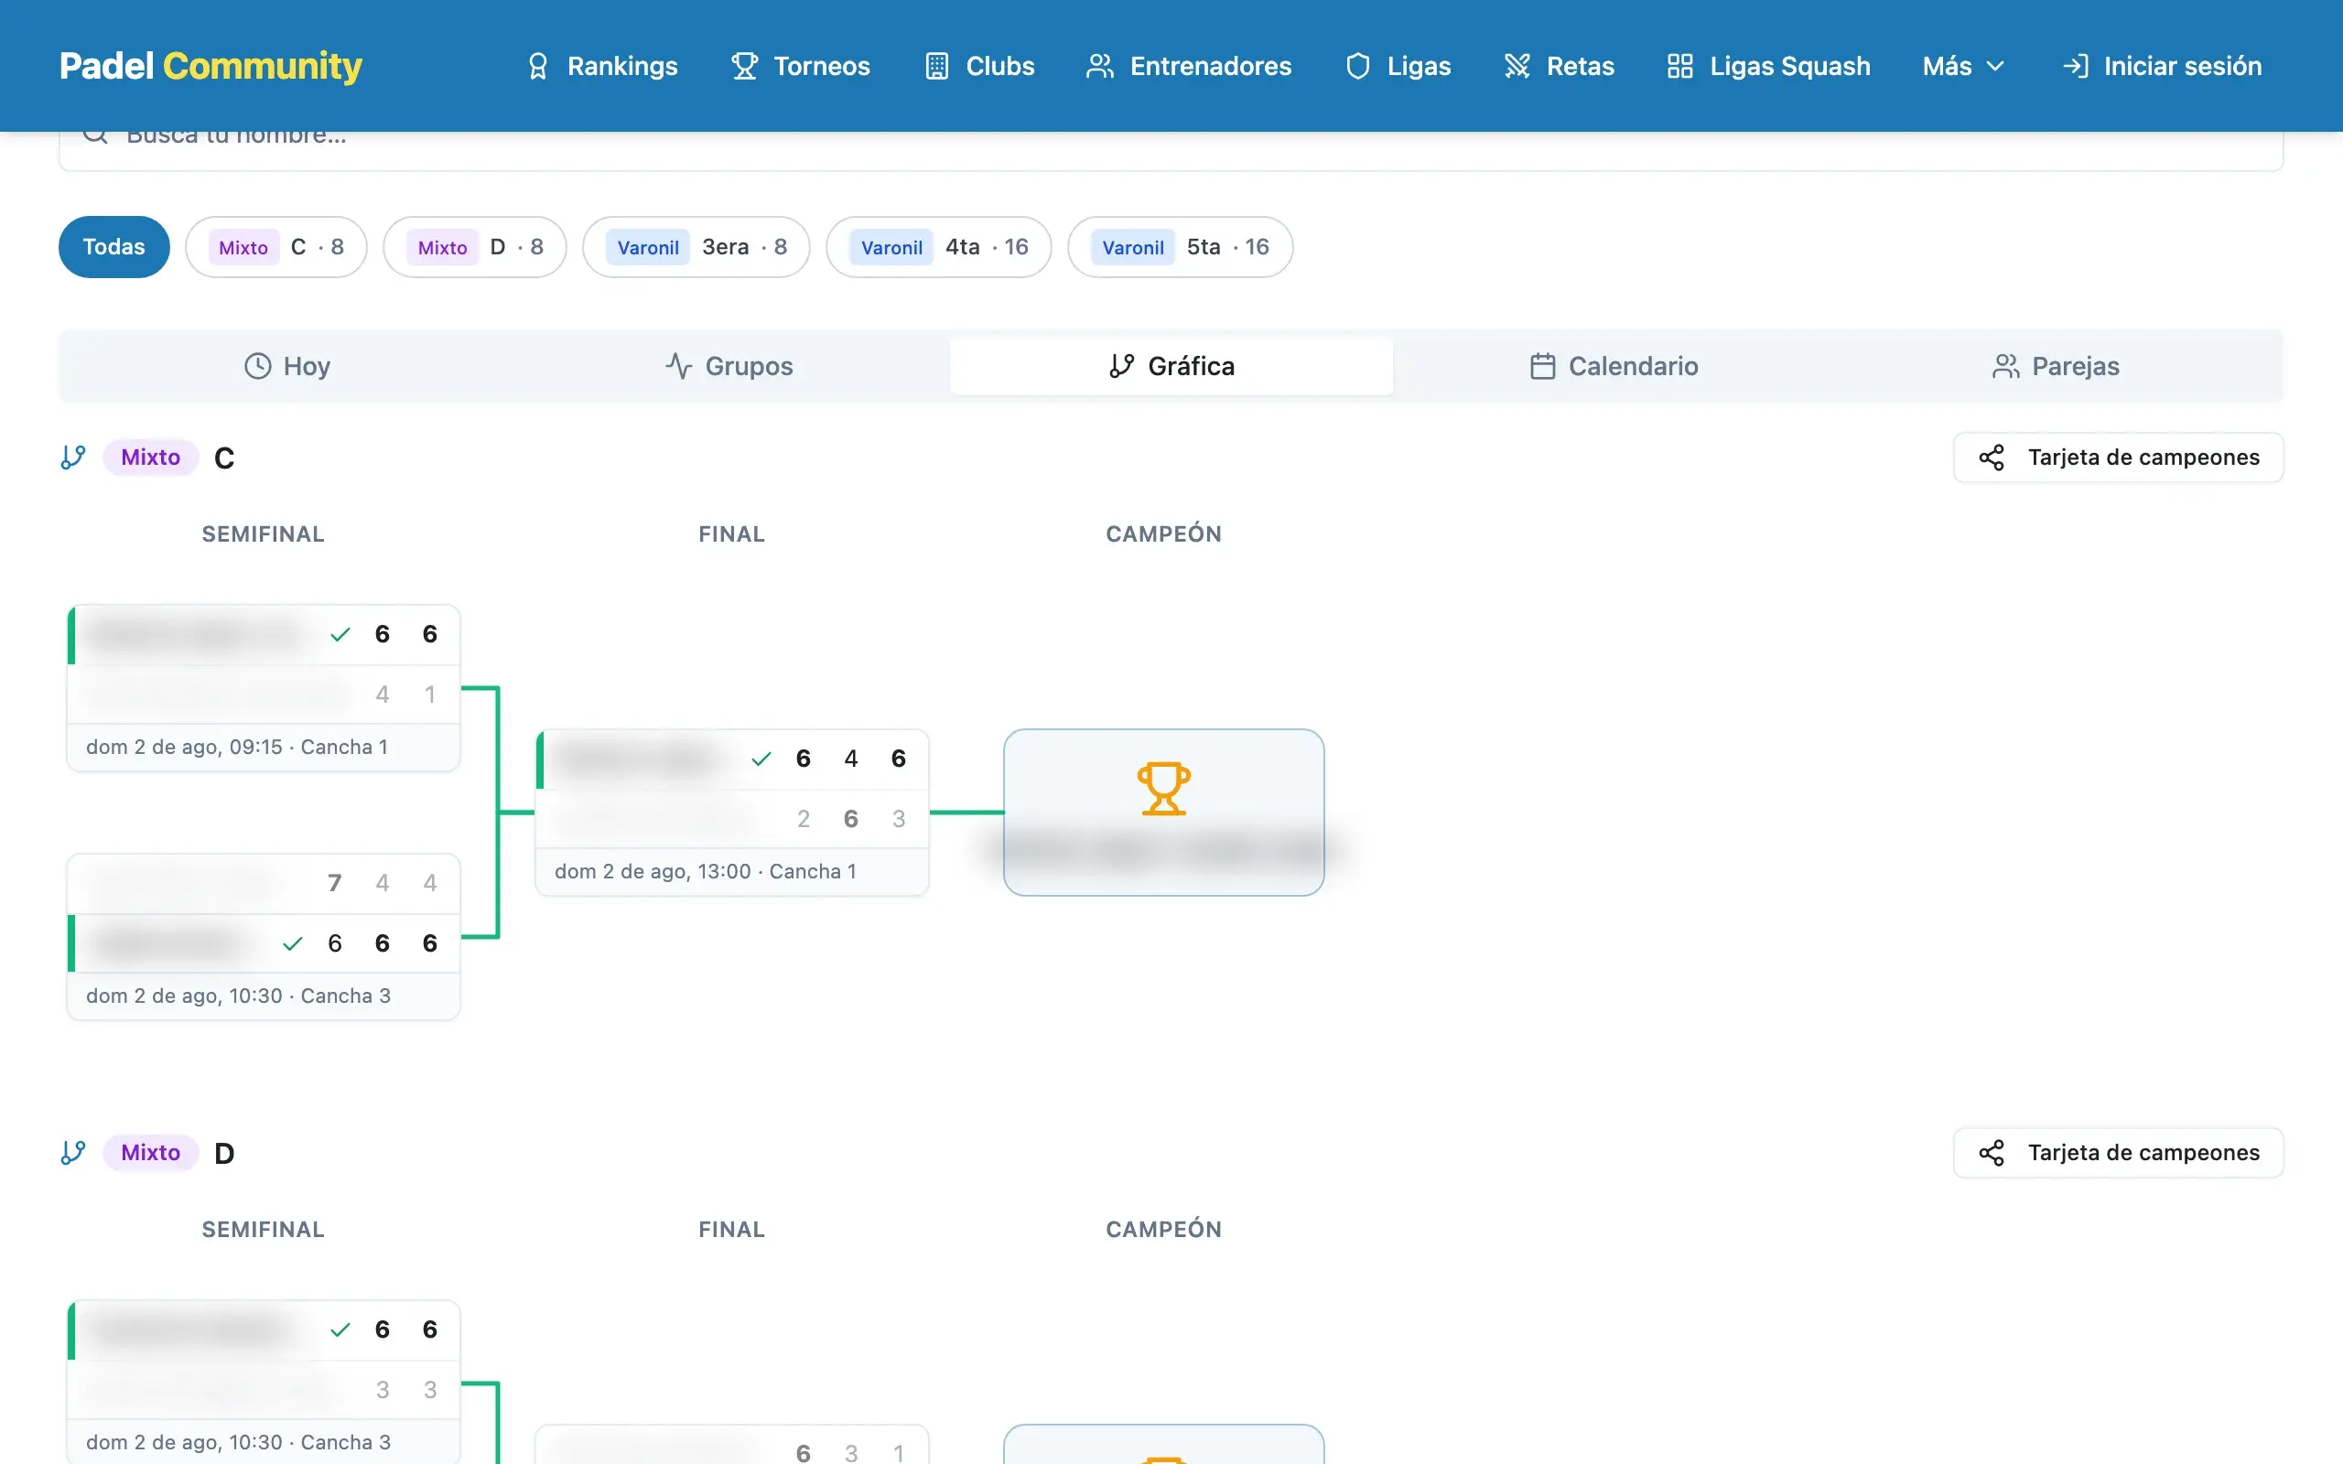Open Mixto C final match at 13:00
This screenshot has width=2343, height=1464.
pos(732,813)
